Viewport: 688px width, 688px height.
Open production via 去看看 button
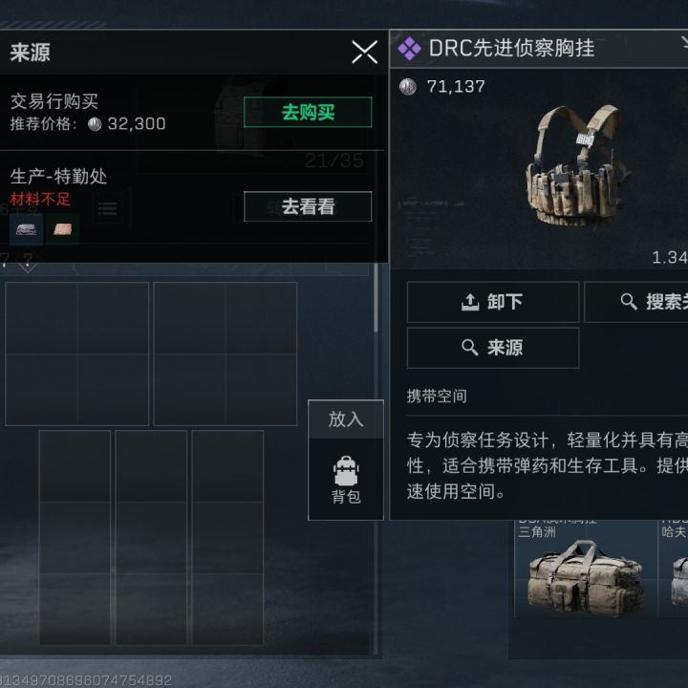coord(308,206)
